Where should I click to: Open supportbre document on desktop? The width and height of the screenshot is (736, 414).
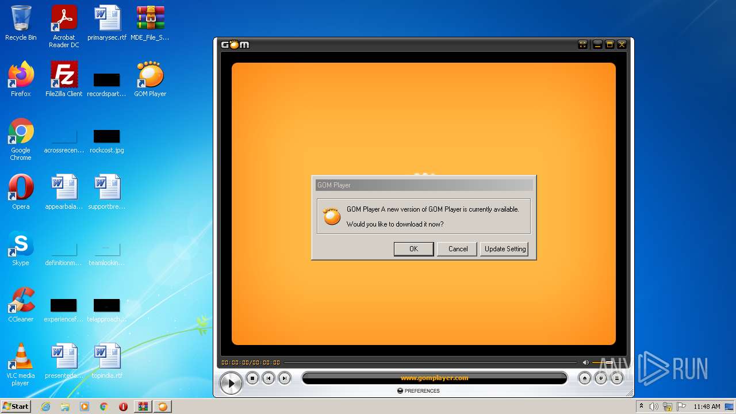coord(107,192)
